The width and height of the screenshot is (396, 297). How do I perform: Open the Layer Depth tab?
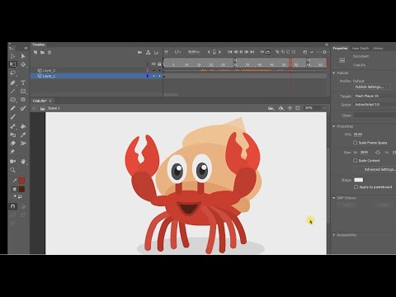point(361,49)
